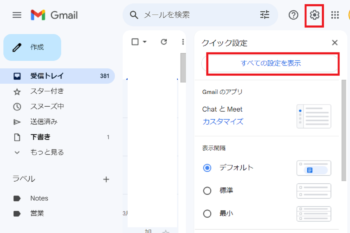This screenshot has width=350, height=233.
Task: Open the three-dot more options menu
Action: 183,42
